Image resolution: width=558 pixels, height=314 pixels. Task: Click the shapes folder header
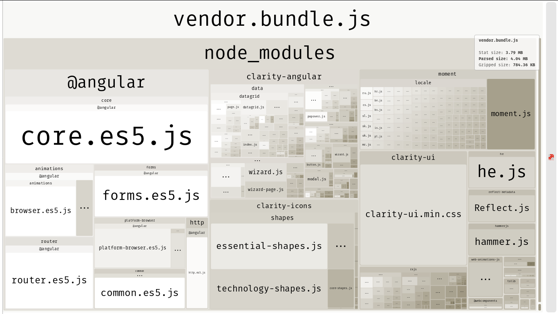point(282,218)
